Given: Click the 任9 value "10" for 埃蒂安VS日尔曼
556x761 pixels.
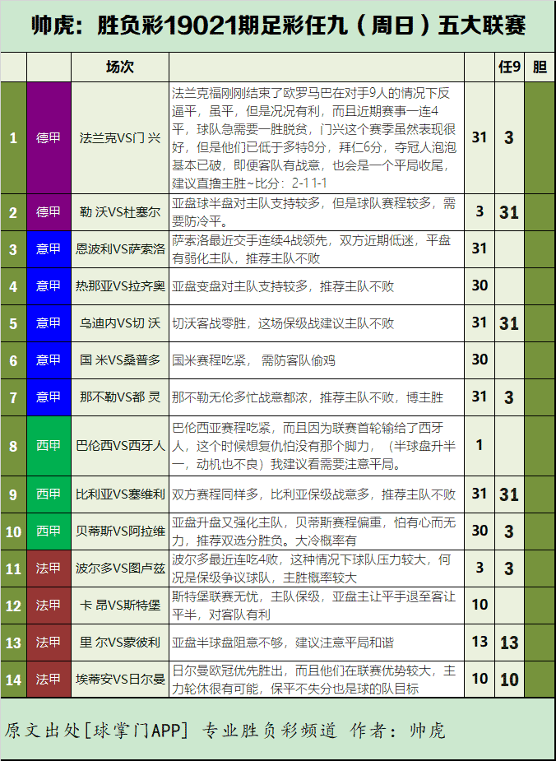Looking at the screenshot, I should (x=509, y=680).
